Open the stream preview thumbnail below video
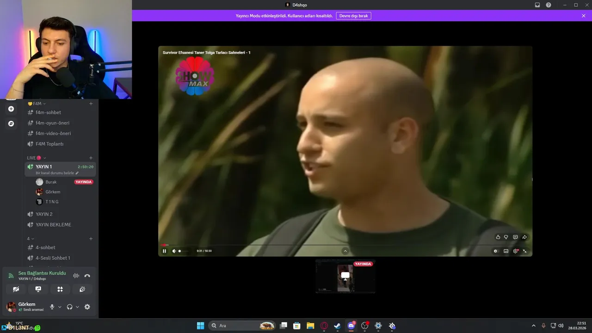Viewport: 592px width, 333px height. [345, 276]
